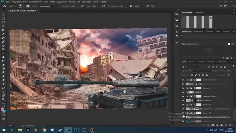Open Steam from the taskbar

60,130
